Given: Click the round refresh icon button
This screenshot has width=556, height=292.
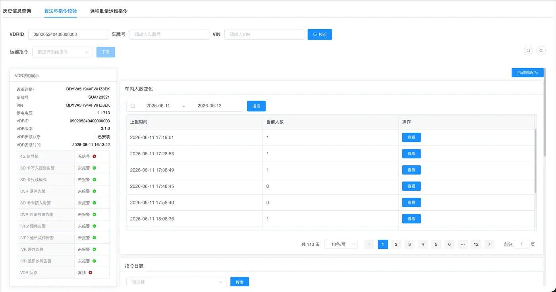Looking at the screenshot, I should point(541,50).
